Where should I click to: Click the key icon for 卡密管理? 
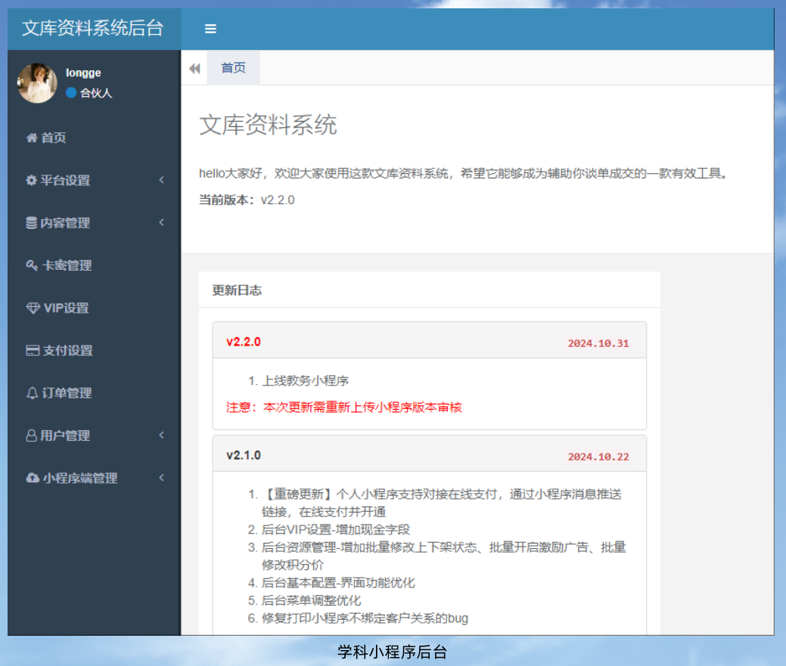(x=32, y=265)
